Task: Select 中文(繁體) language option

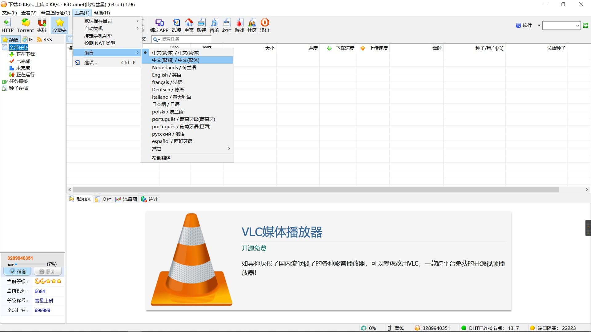Action: click(x=175, y=60)
